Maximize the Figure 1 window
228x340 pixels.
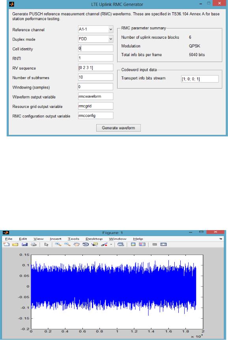point(201,232)
